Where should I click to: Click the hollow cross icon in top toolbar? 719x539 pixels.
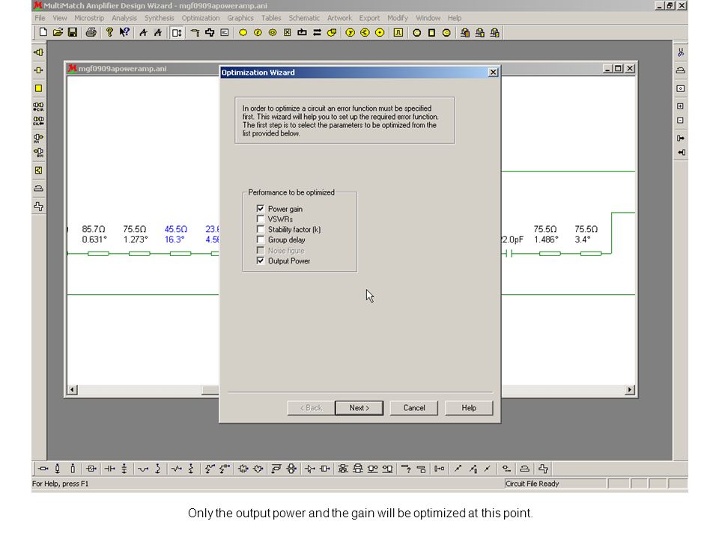pos(210,32)
